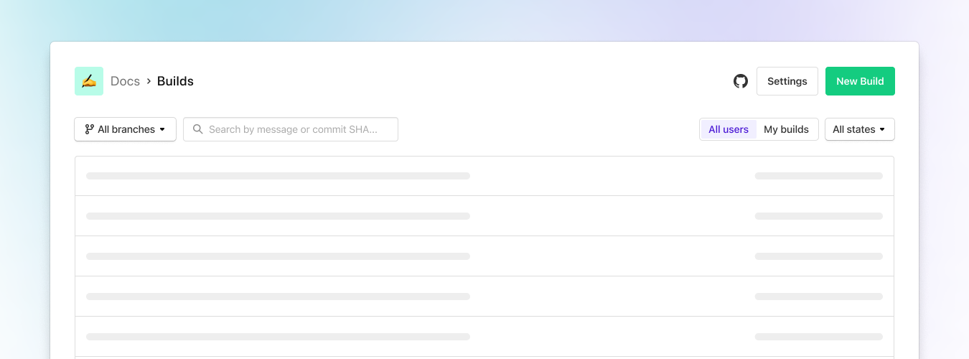969x359 pixels.
Task: Open pipeline Settings
Action: coord(787,81)
